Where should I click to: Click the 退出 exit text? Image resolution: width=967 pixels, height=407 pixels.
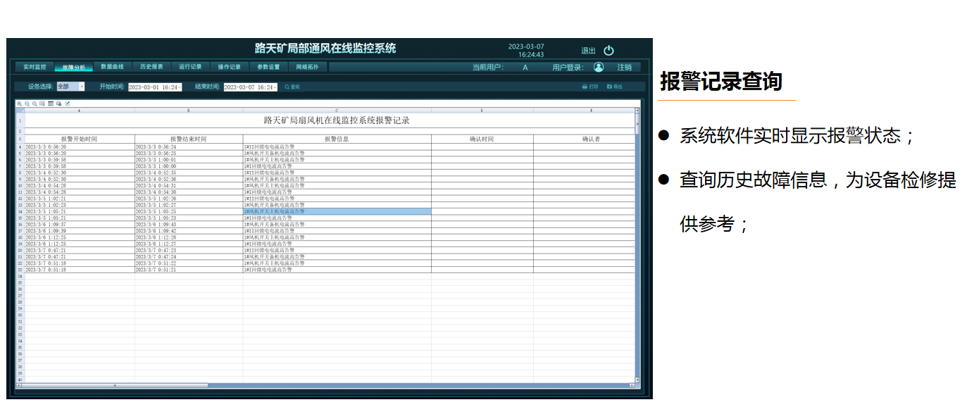(588, 51)
